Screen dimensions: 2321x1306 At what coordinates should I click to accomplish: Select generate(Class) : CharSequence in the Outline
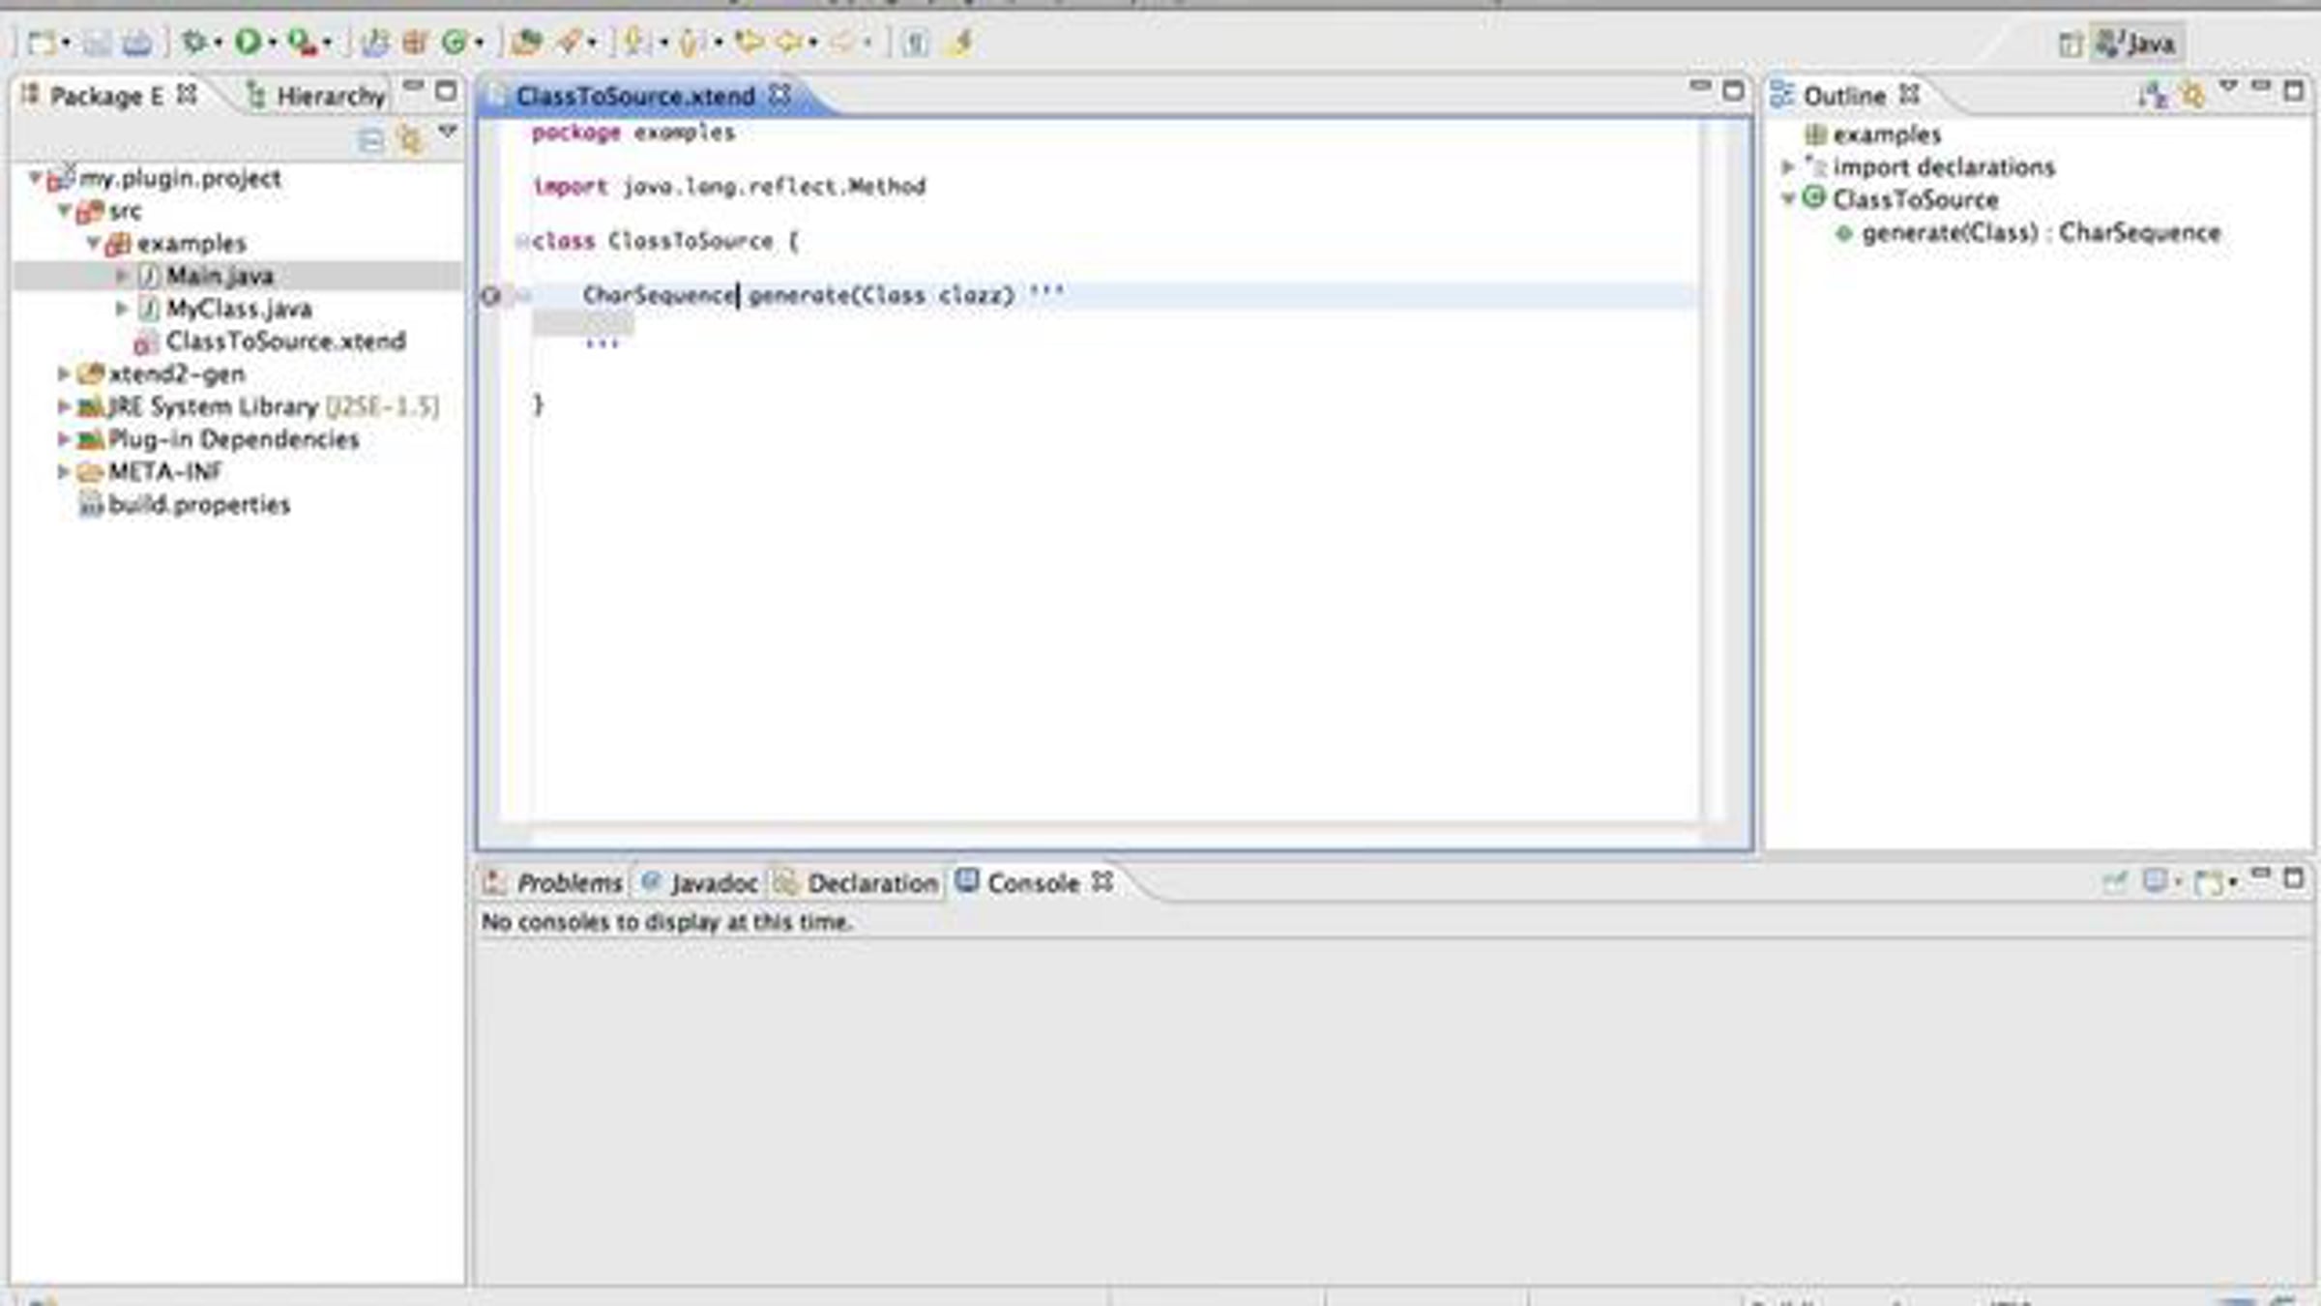coord(2042,233)
